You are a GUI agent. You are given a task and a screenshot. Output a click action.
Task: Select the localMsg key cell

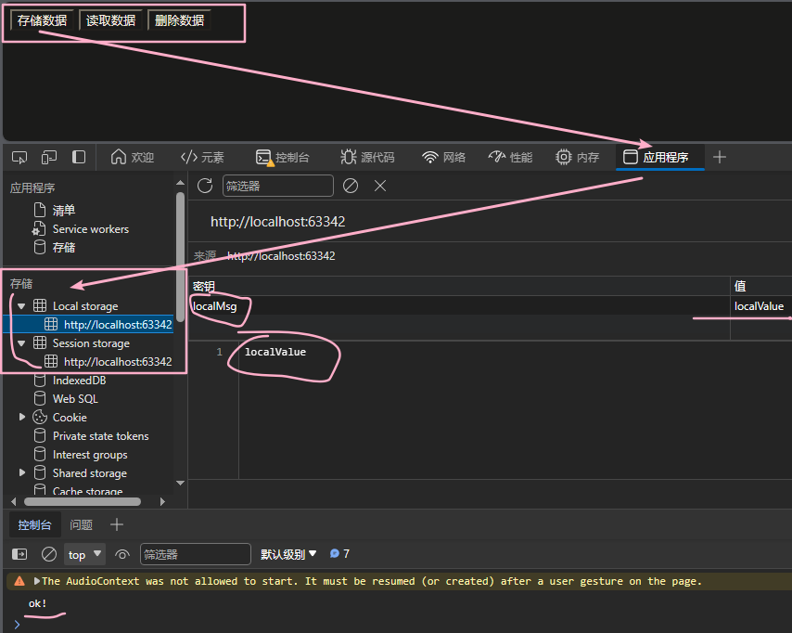tap(460, 306)
